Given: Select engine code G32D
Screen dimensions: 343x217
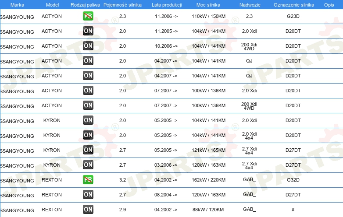Looking at the screenshot, I should pyautogui.click(x=293, y=180).
